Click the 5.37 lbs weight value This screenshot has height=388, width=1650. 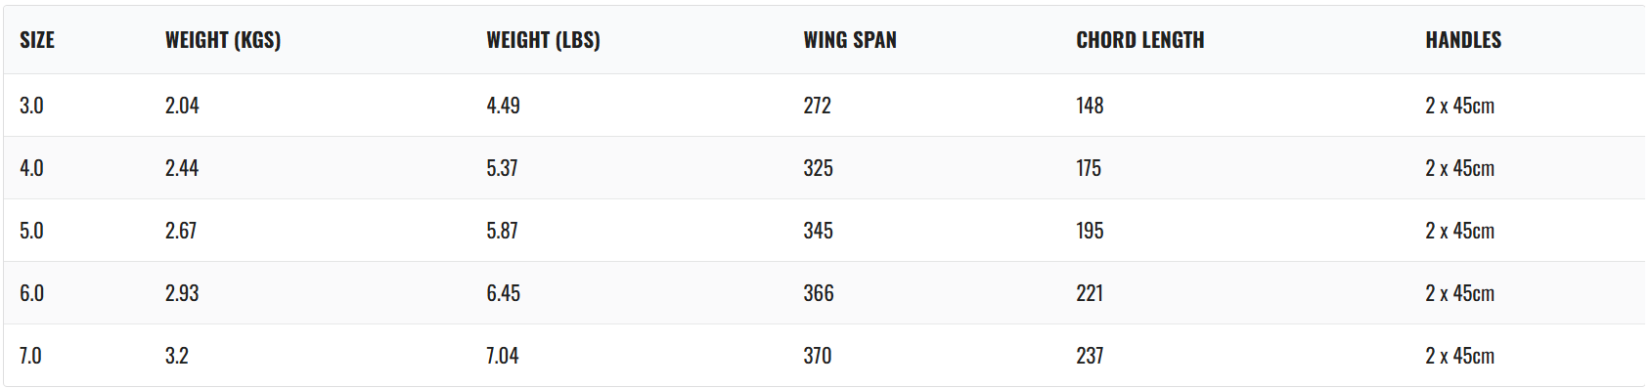pos(502,168)
